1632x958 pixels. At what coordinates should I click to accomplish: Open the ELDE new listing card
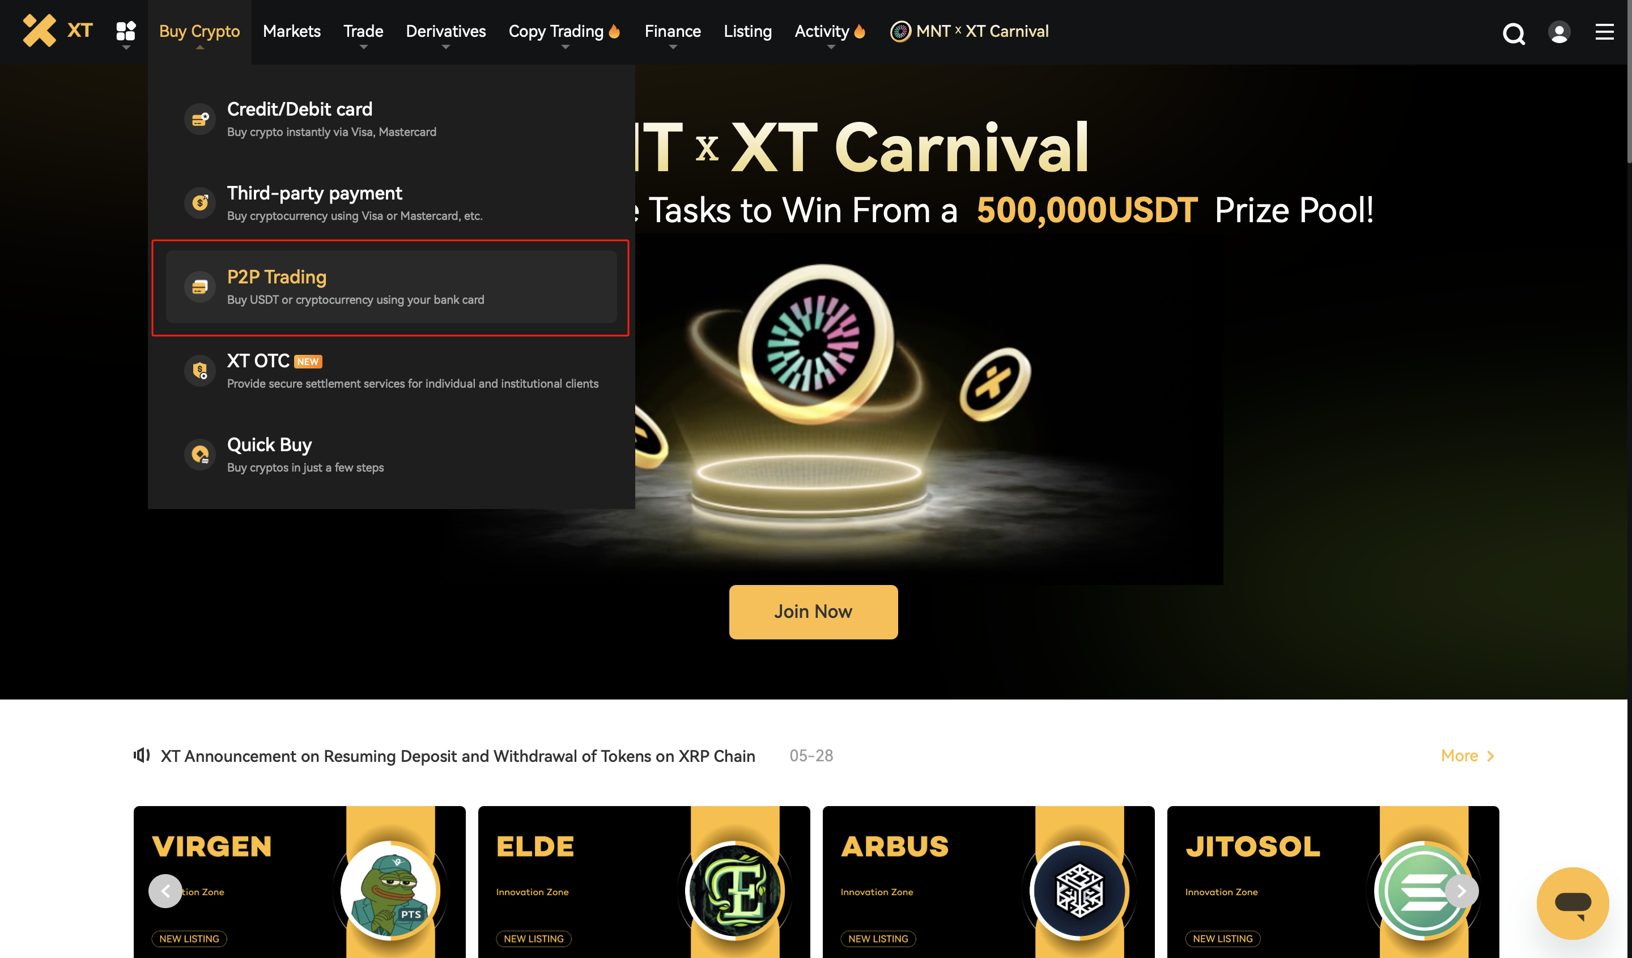point(644,881)
